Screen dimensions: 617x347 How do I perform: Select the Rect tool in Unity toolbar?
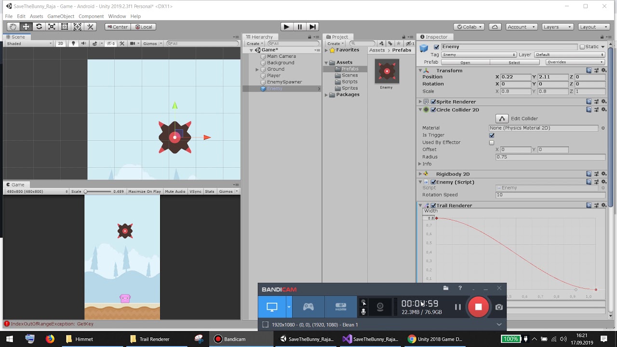(65, 27)
